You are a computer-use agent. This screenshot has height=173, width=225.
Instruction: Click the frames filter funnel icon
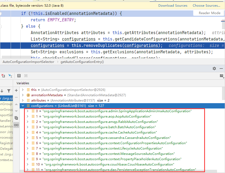9,91
